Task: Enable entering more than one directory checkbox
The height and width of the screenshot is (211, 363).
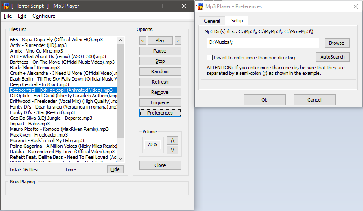Action: click(210, 57)
